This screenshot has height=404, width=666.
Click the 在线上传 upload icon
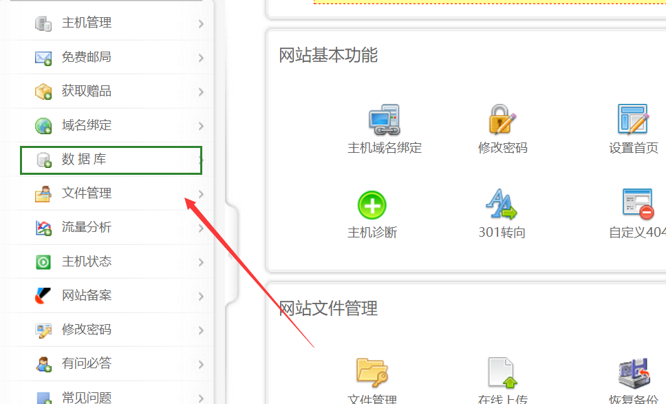pyautogui.click(x=502, y=372)
